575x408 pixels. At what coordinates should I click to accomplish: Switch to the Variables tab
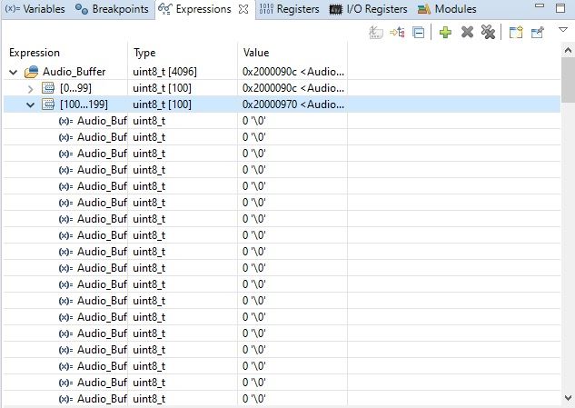(35, 9)
